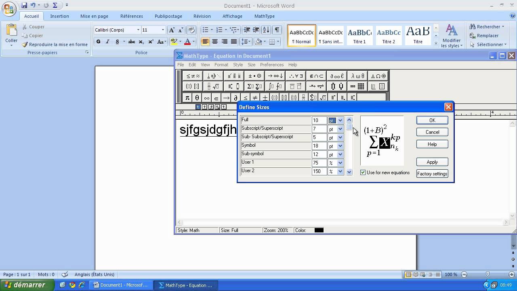Open the font color swatch in Word
517x291 pixels.
pyautogui.click(x=188, y=42)
